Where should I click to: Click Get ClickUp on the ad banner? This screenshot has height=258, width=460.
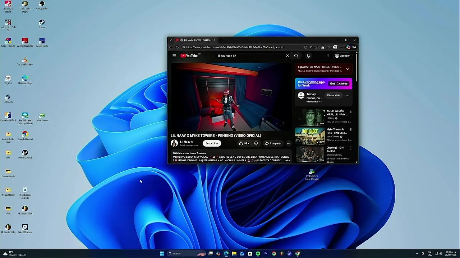(x=339, y=83)
